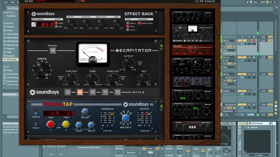Disarm the red record button on track 3
The height and width of the screenshot is (157, 280).
coord(254,40)
